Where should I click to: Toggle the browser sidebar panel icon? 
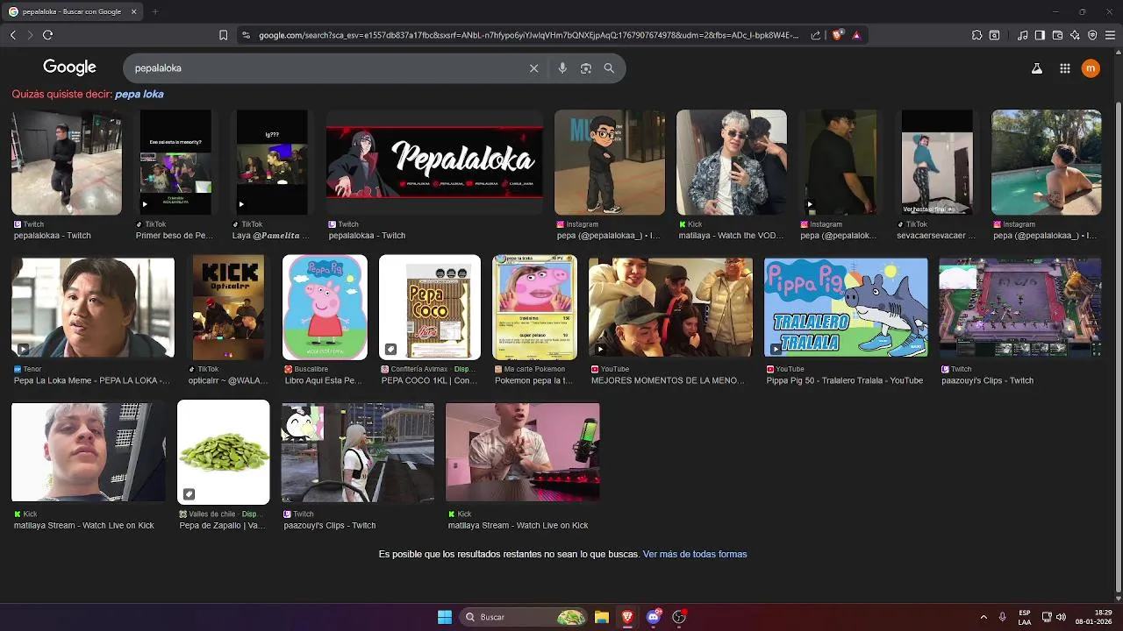(1040, 35)
